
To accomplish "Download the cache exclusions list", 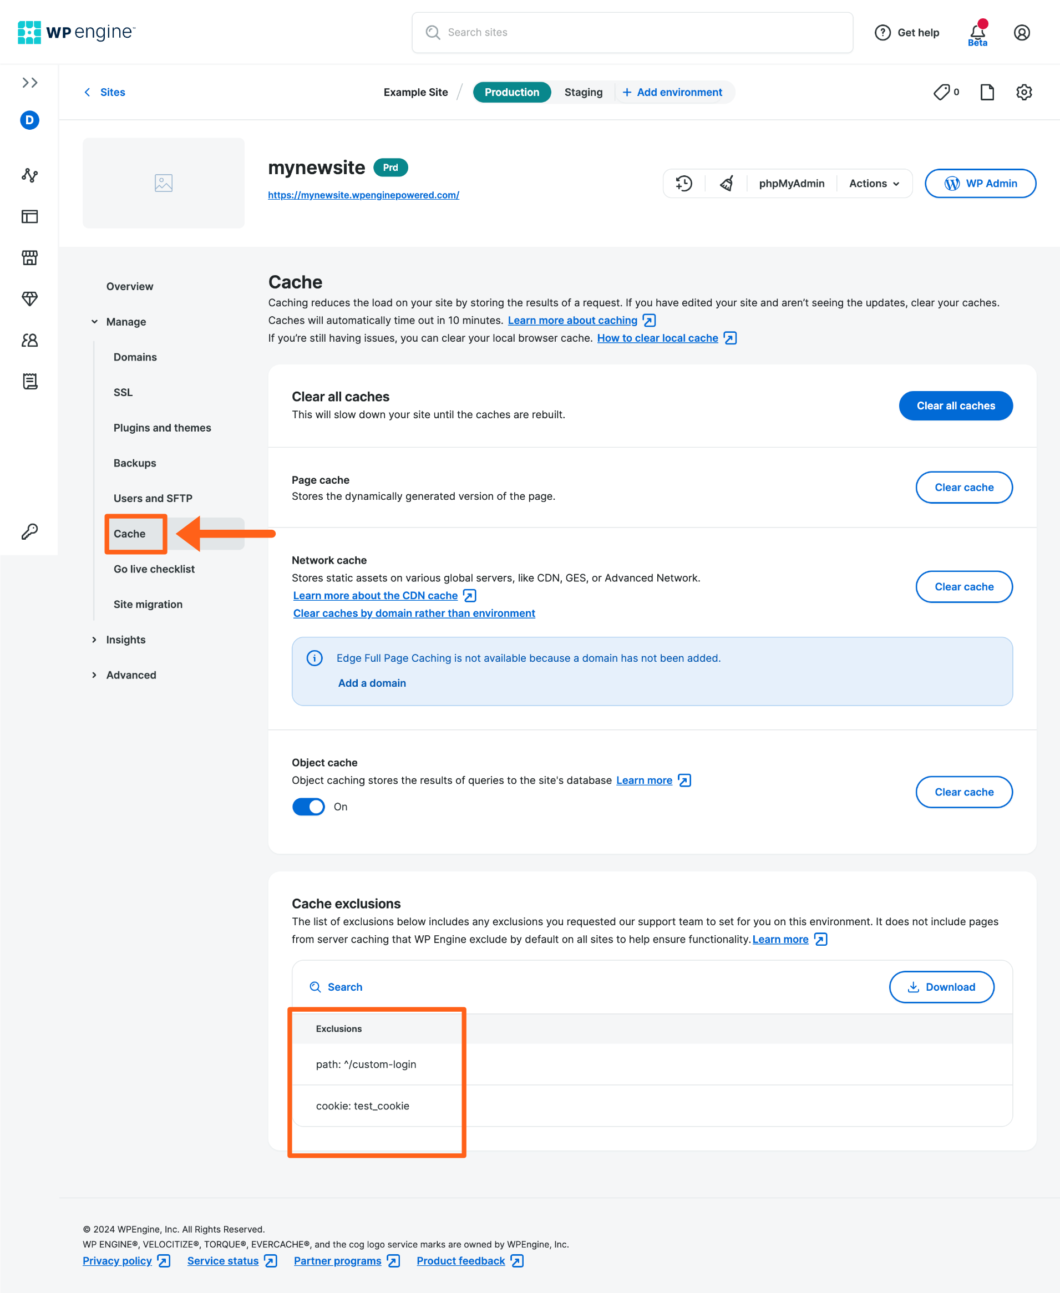I will pos(941,987).
